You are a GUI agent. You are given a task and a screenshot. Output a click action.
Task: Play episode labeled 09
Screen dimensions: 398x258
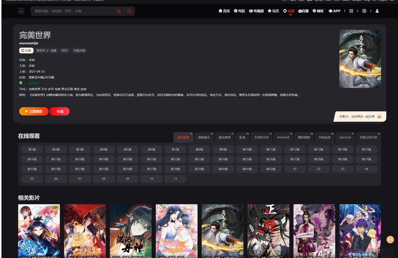point(128,179)
